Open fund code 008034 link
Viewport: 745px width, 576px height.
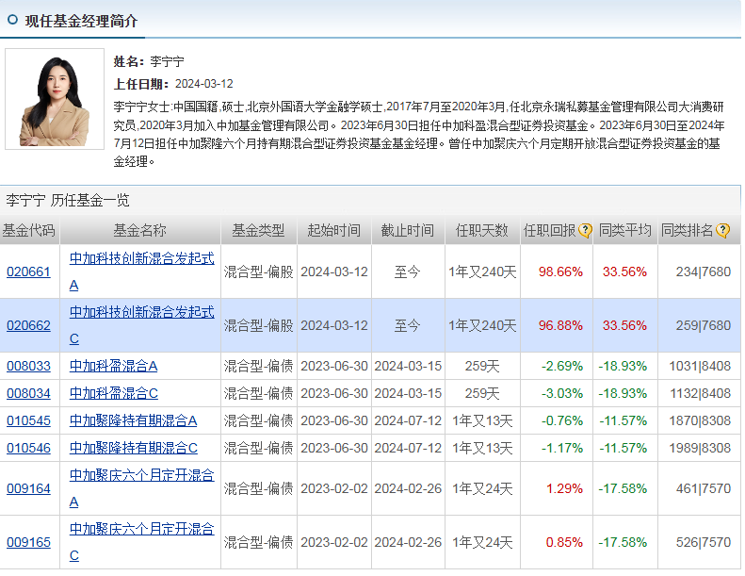tap(28, 393)
